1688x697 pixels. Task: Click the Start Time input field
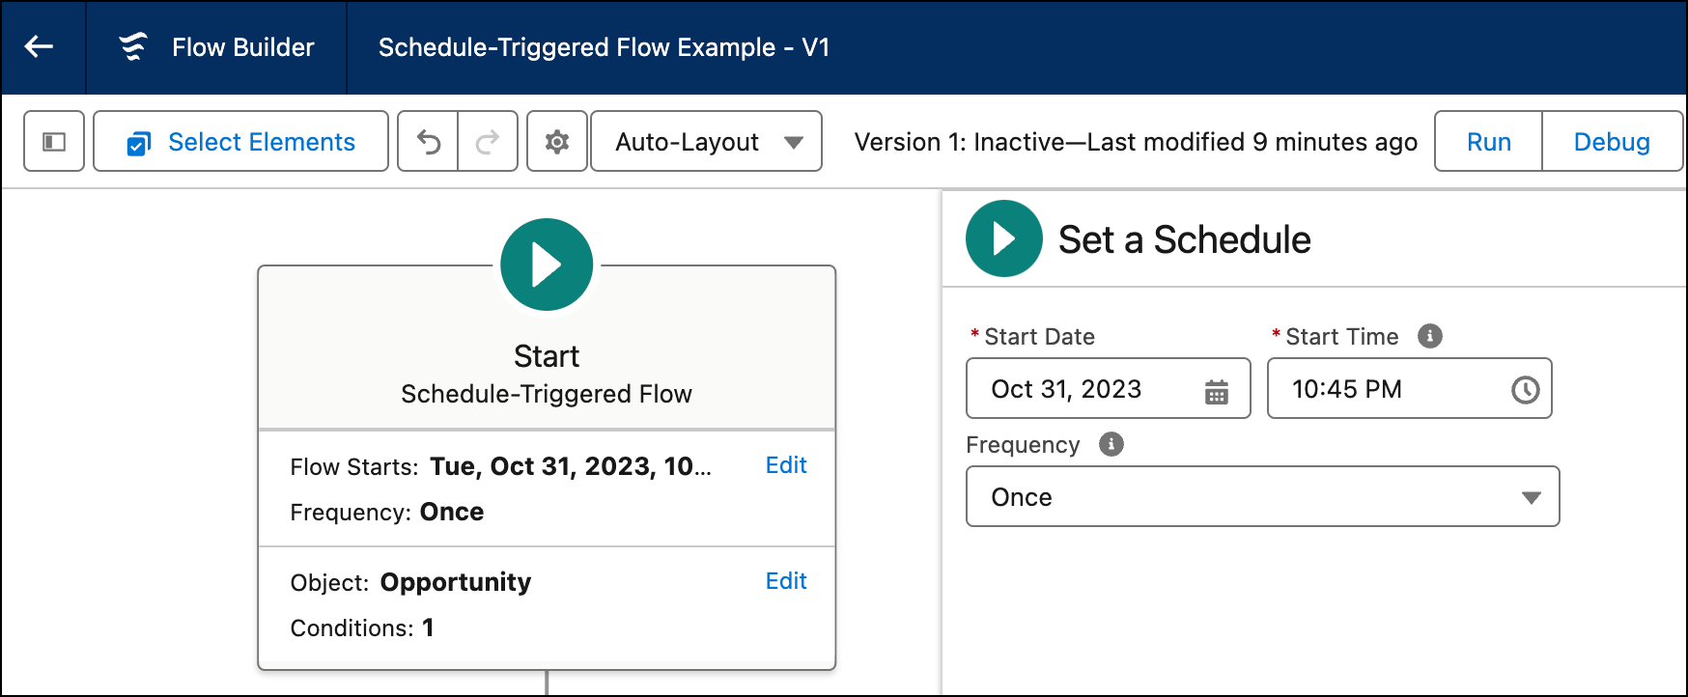pos(1410,388)
